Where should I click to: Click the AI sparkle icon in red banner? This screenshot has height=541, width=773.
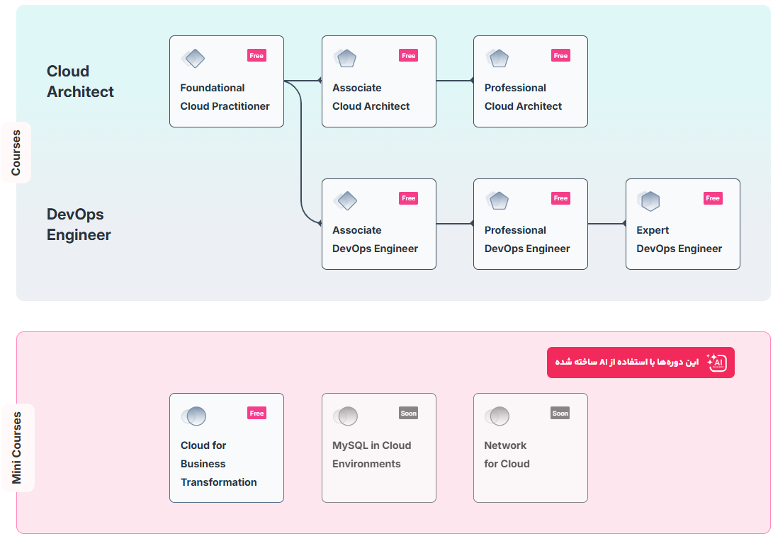pyautogui.click(x=716, y=363)
